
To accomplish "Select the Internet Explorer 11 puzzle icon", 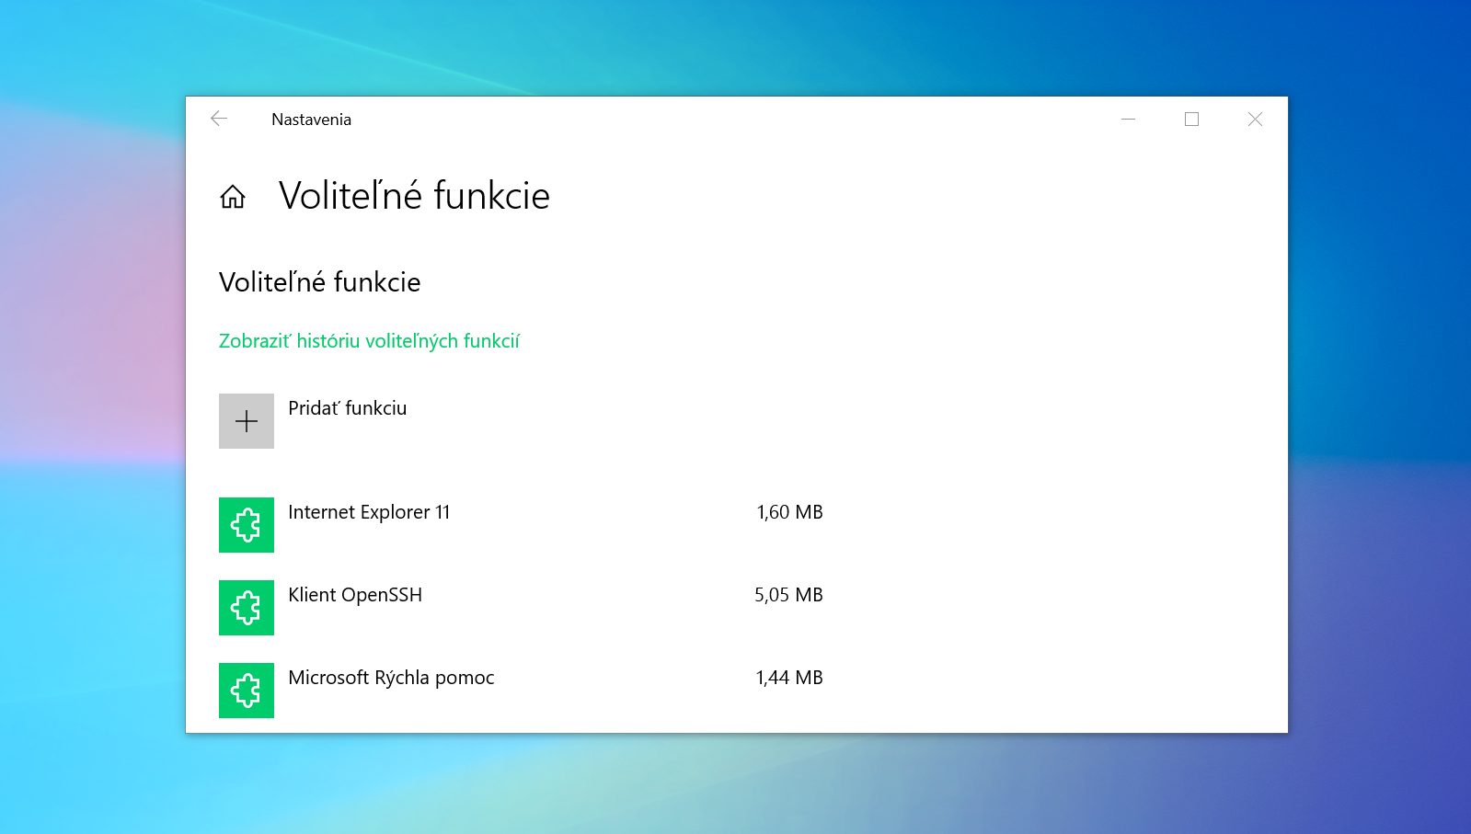I will pyautogui.click(x=247, y=525).
